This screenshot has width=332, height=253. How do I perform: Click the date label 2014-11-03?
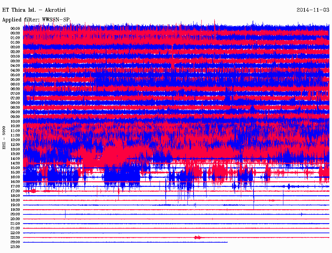[313, 10]
